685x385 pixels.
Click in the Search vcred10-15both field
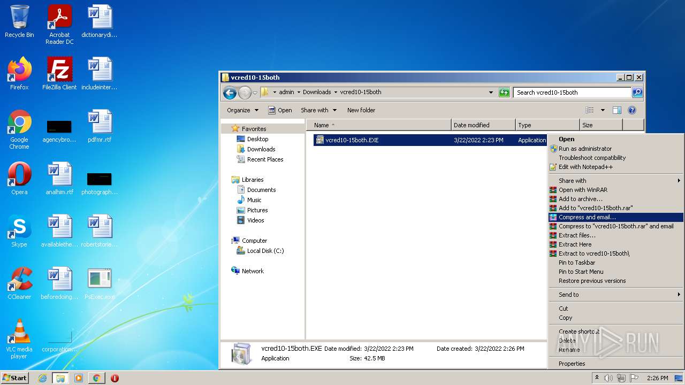572,93
